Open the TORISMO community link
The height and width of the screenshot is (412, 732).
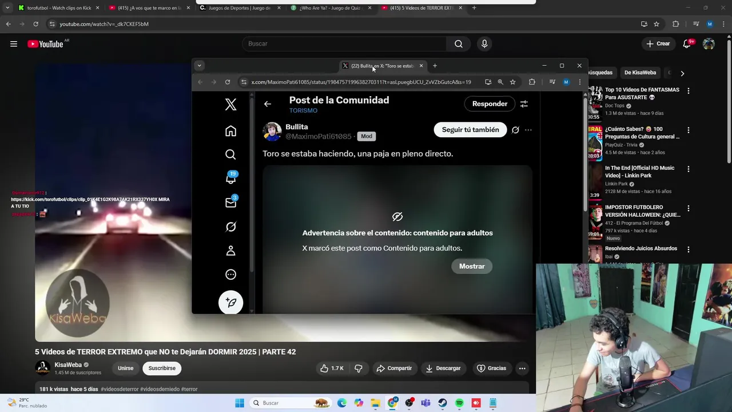tap(303, 110)
